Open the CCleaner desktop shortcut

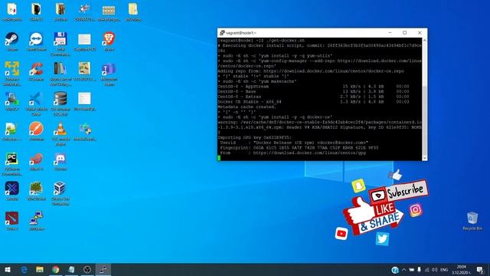click(x=36, y=71)
